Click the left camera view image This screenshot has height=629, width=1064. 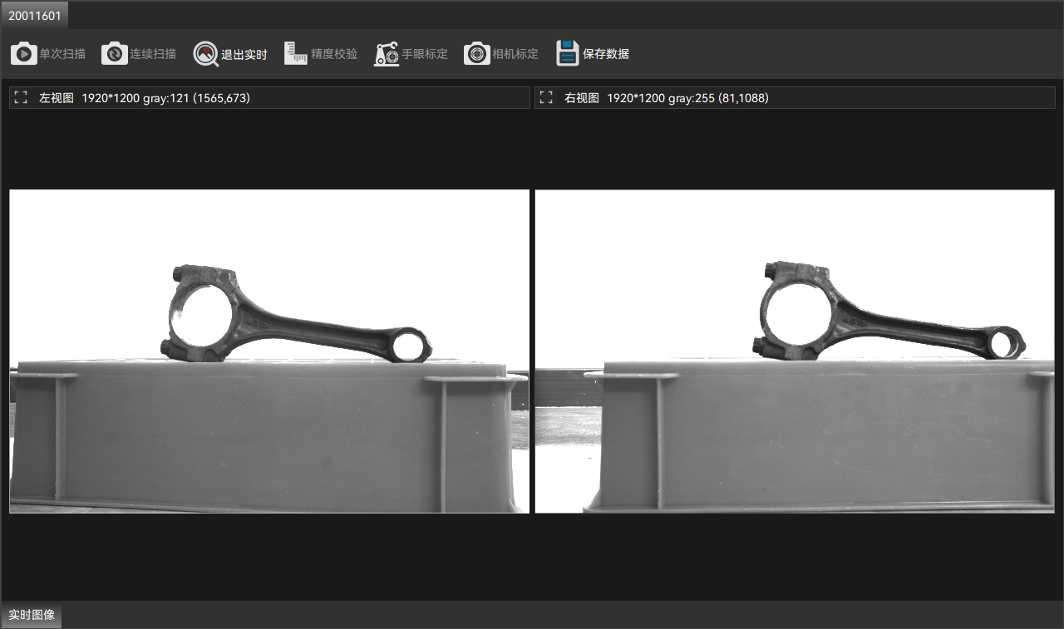269,351
